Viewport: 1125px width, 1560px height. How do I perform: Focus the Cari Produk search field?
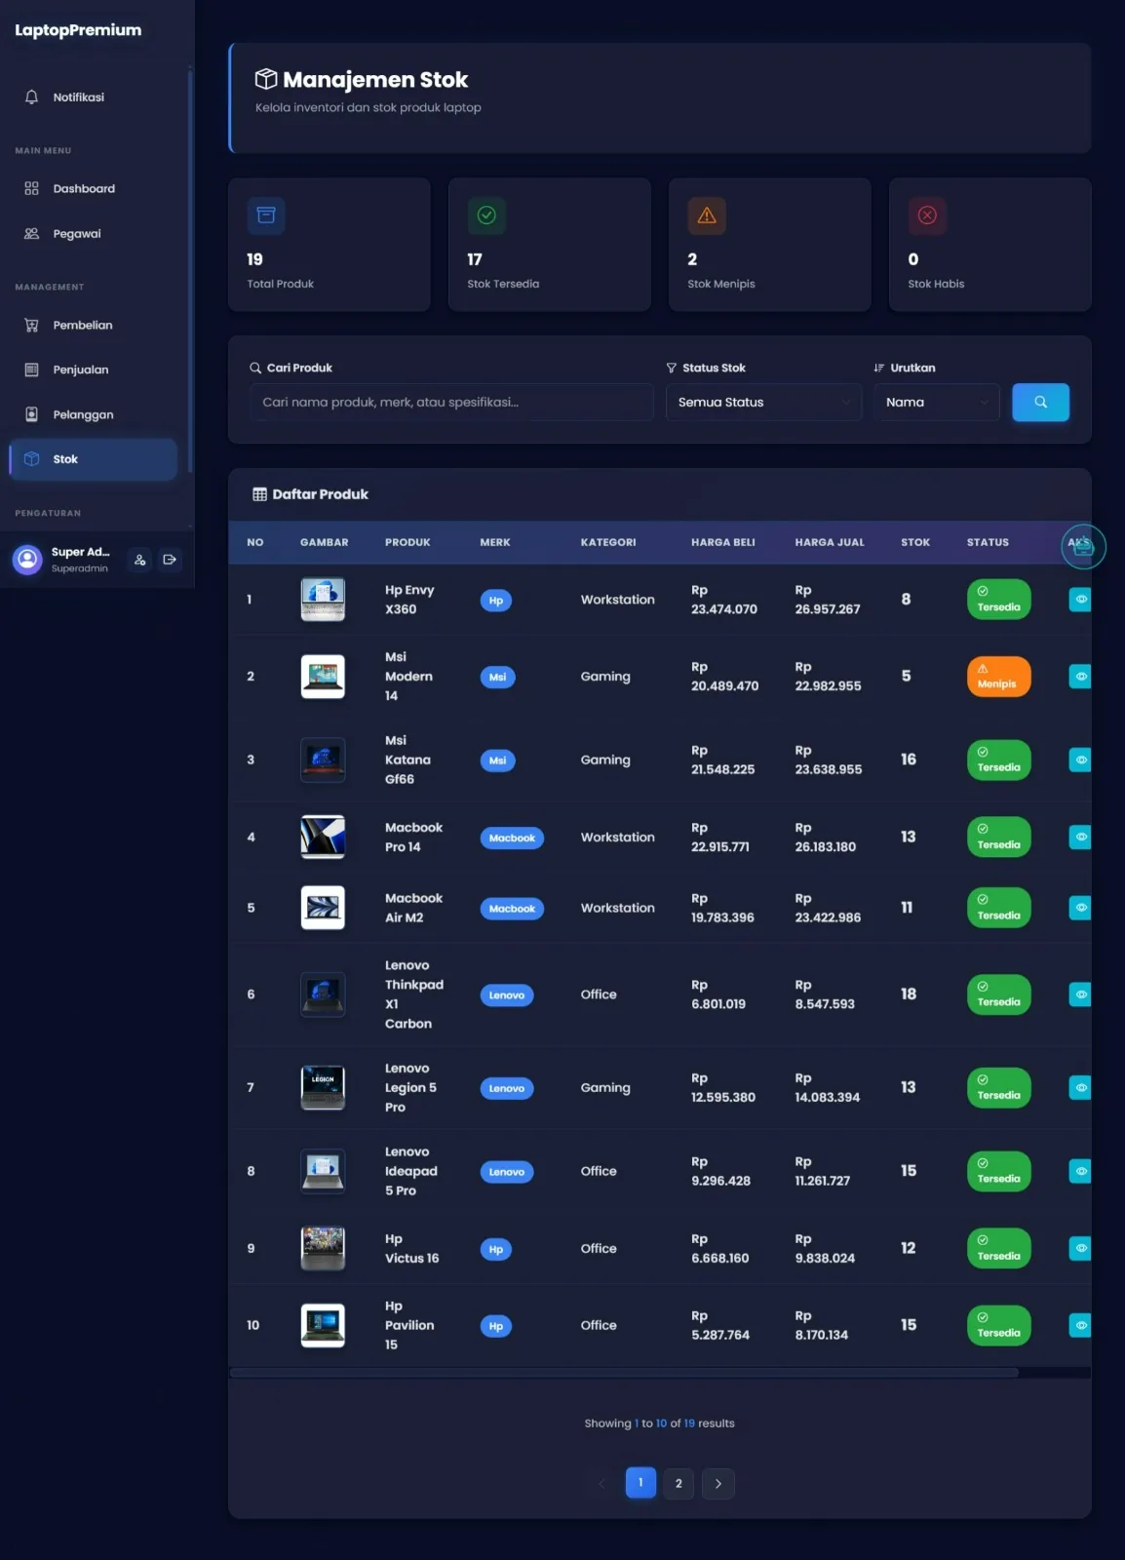coord(451,402)
